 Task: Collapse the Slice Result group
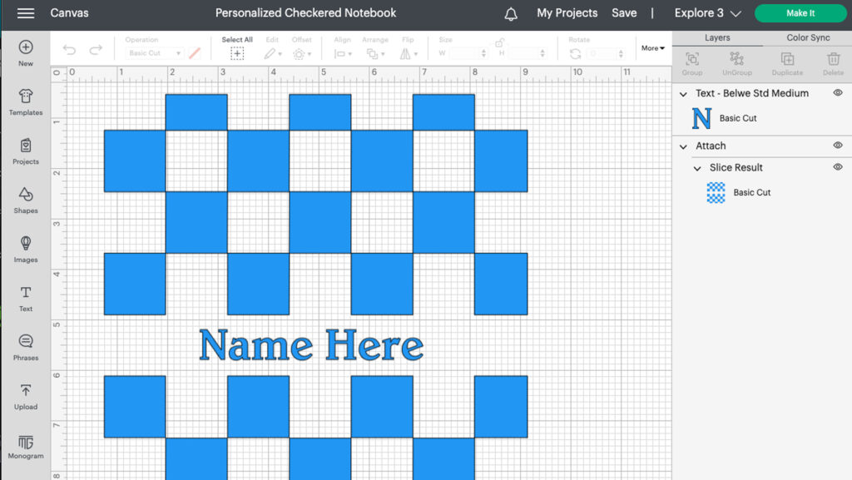coord(697,167)
